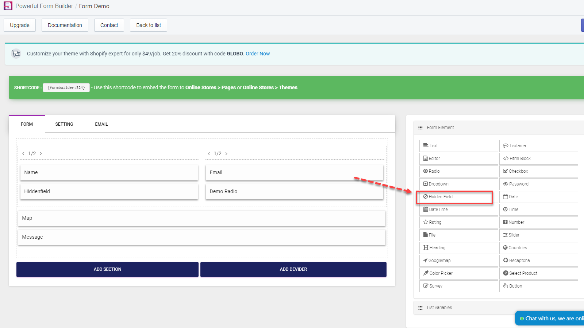Pick the Color Picker element icon

pos(426,273)
